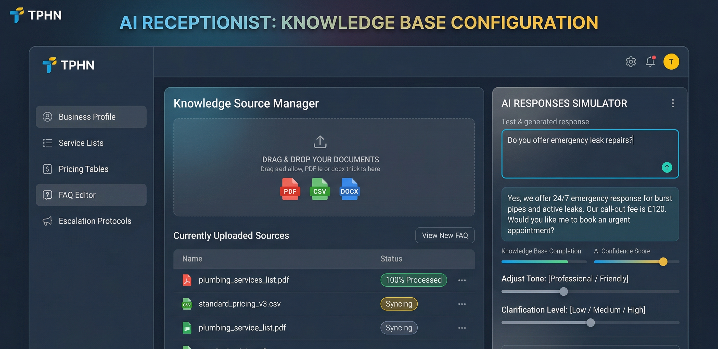The height and width of the screenshot is (349, 718).
Task: Send the test question with green arrow
Action: coord(667,167)
